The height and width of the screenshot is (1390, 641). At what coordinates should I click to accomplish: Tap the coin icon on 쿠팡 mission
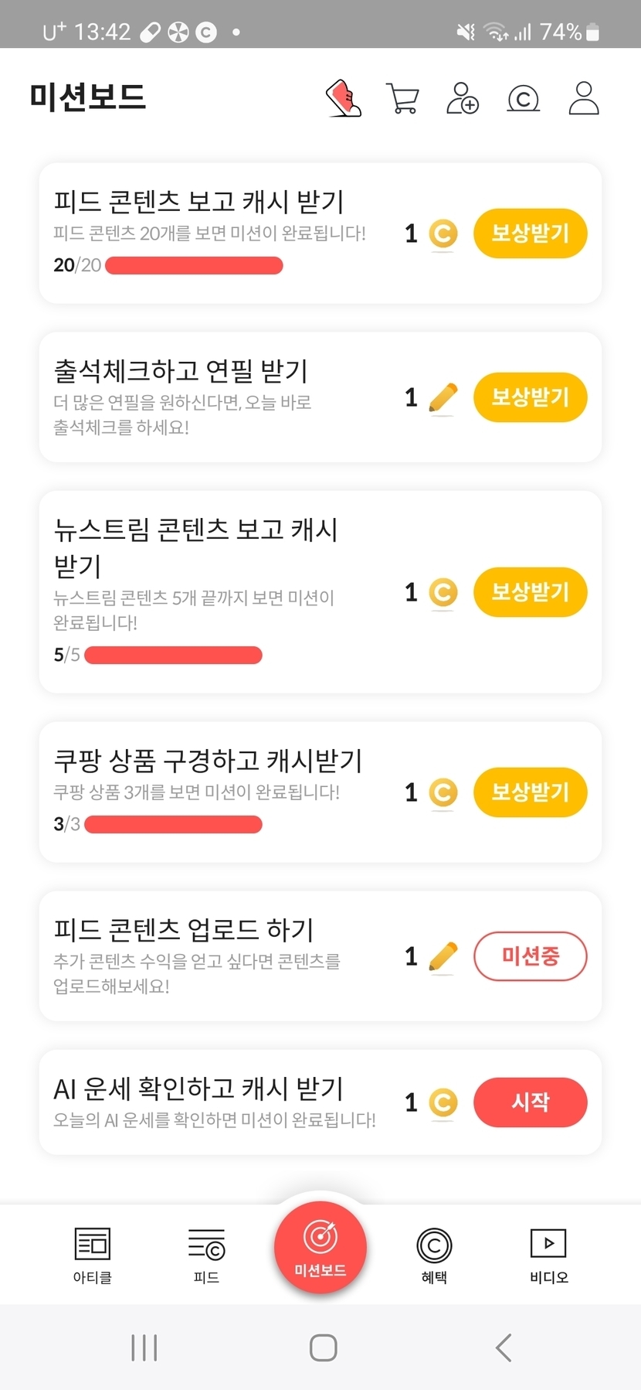443,792
